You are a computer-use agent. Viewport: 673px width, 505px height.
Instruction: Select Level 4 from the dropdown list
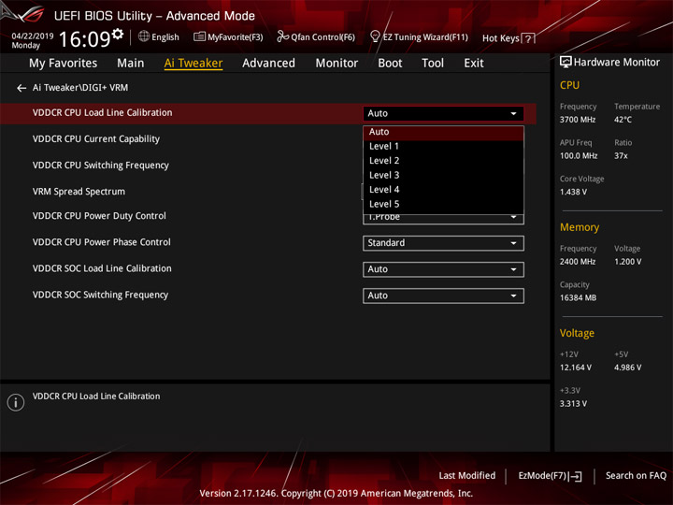[x=443, y=190]
